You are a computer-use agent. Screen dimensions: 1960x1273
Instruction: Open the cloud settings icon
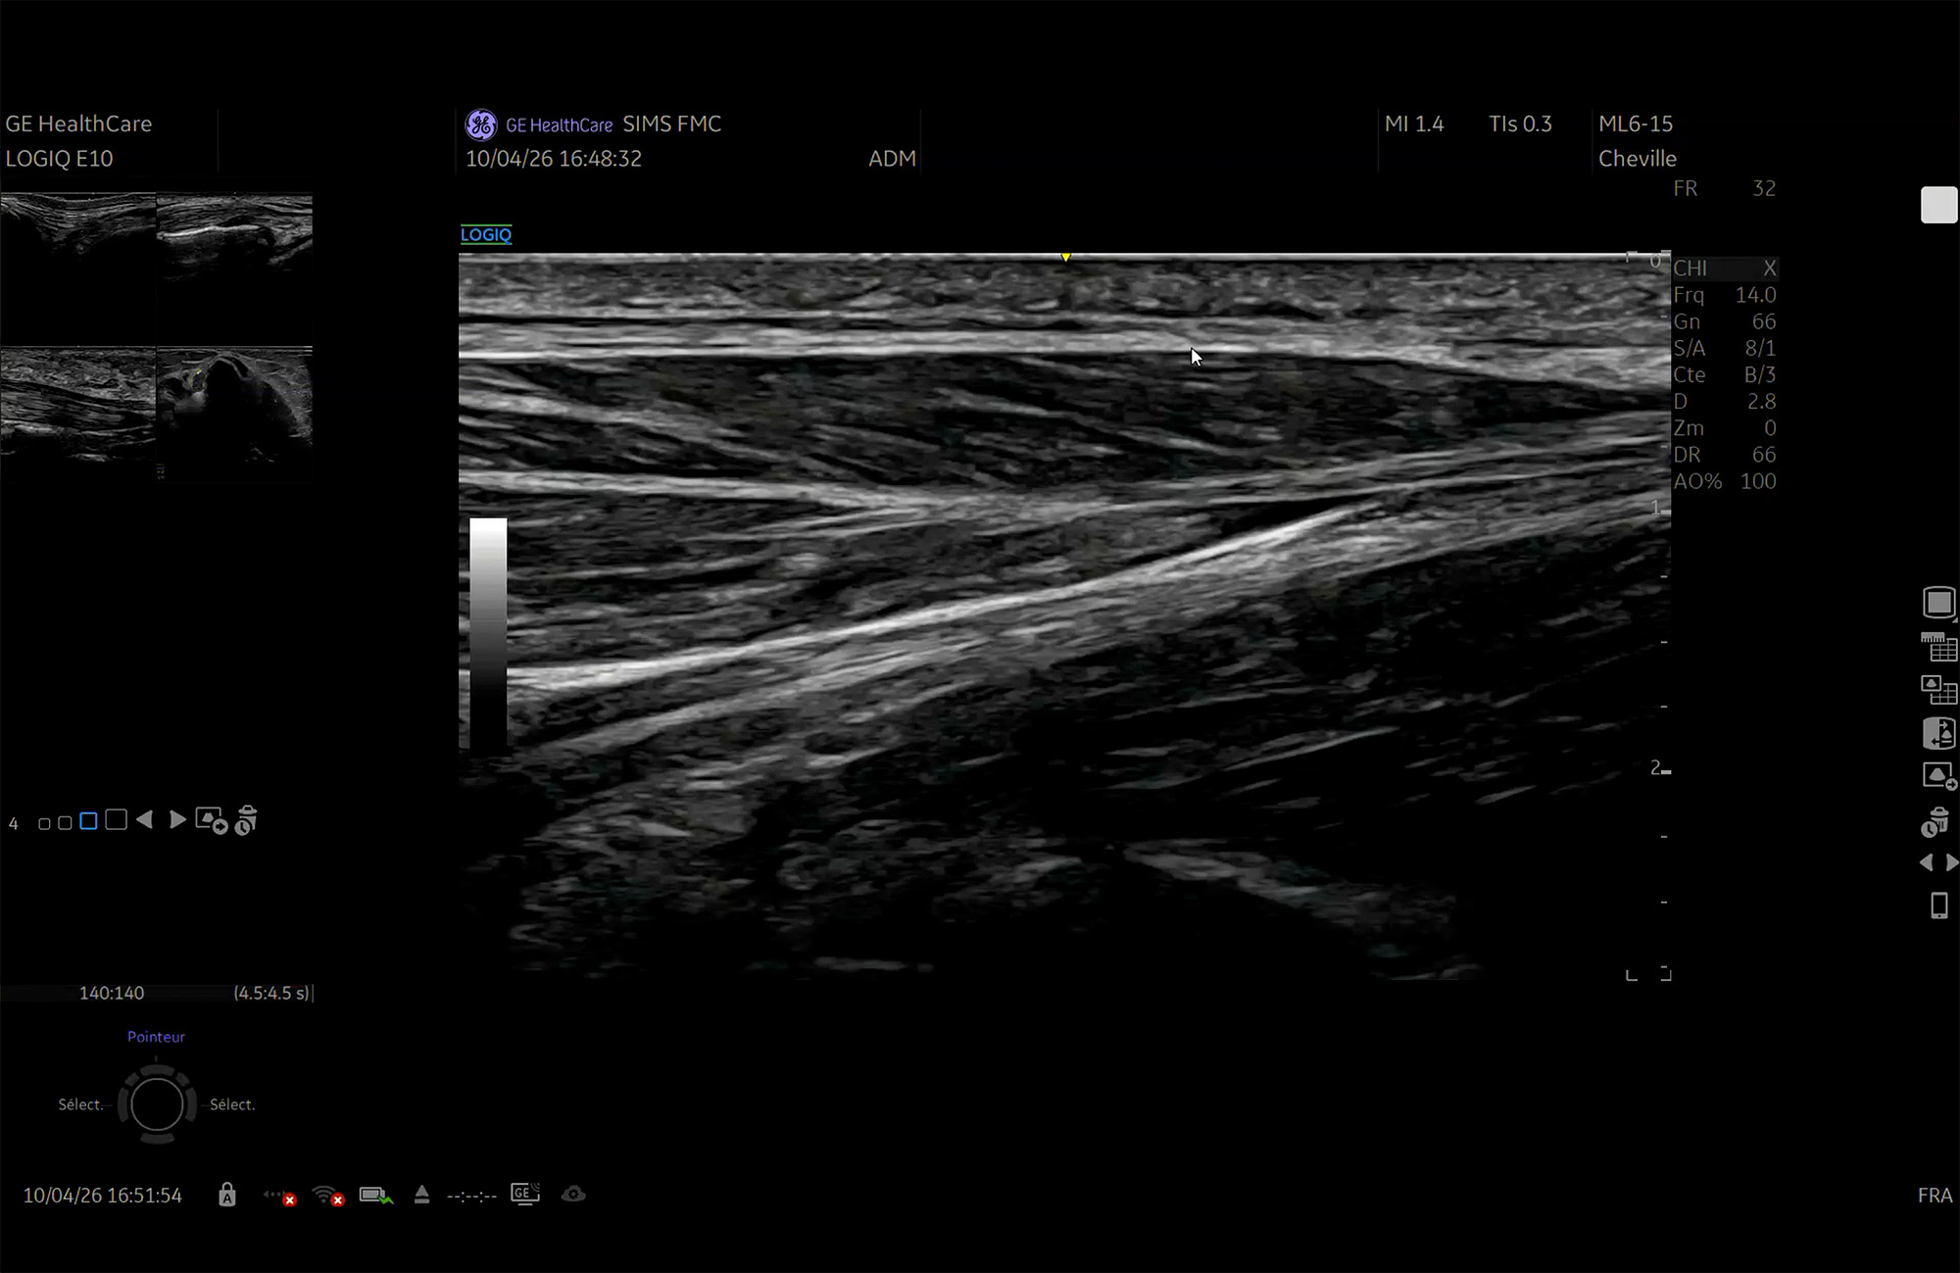tap(573, 1194)
